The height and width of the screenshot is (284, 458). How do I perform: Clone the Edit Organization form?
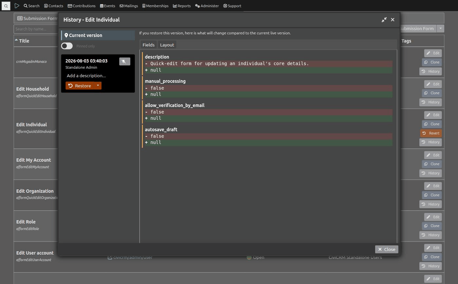coord(432,195)
